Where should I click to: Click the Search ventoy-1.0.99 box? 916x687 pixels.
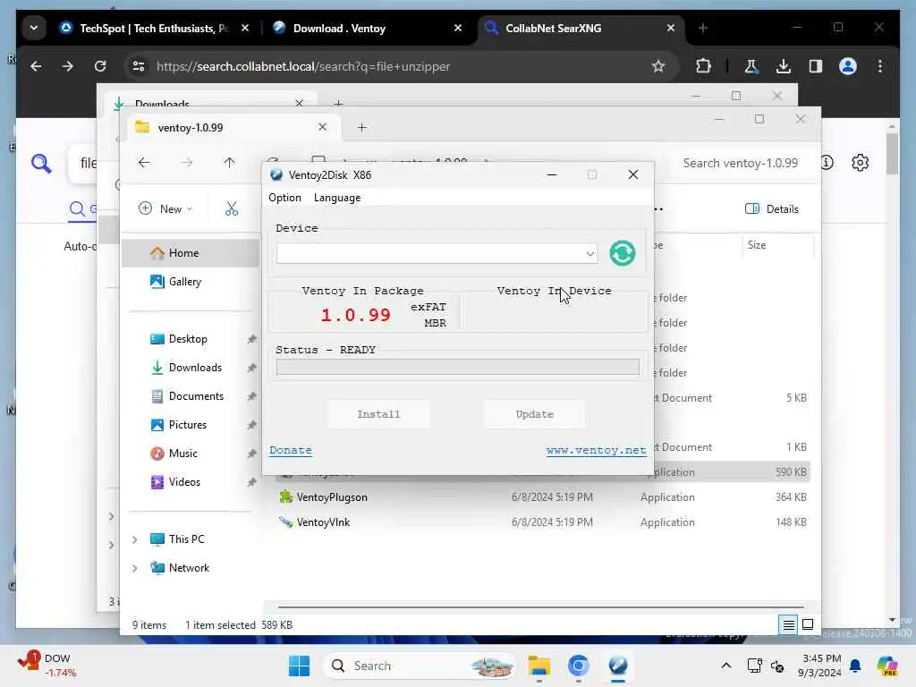740,163
